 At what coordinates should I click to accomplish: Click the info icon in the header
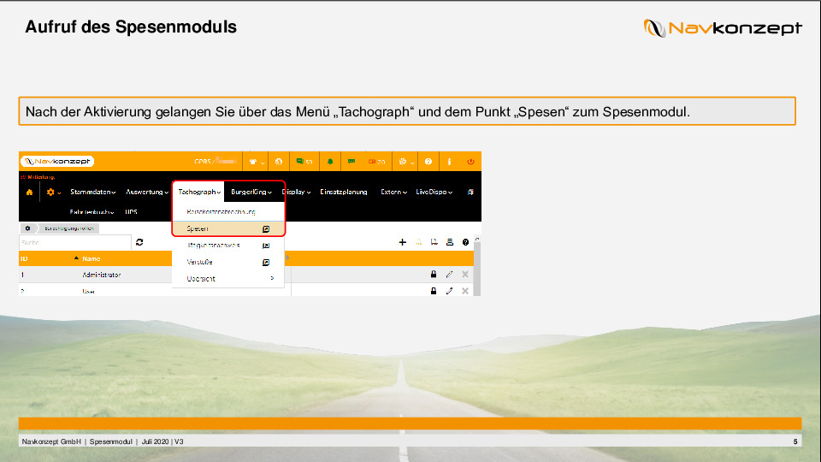coord(449,162)
